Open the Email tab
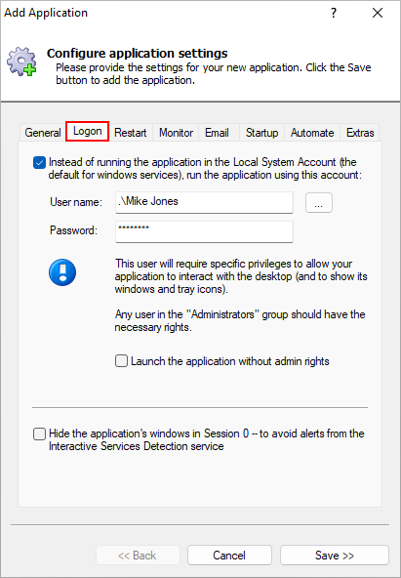The height and width of the screenshot is (578, 401). [217, 133]
